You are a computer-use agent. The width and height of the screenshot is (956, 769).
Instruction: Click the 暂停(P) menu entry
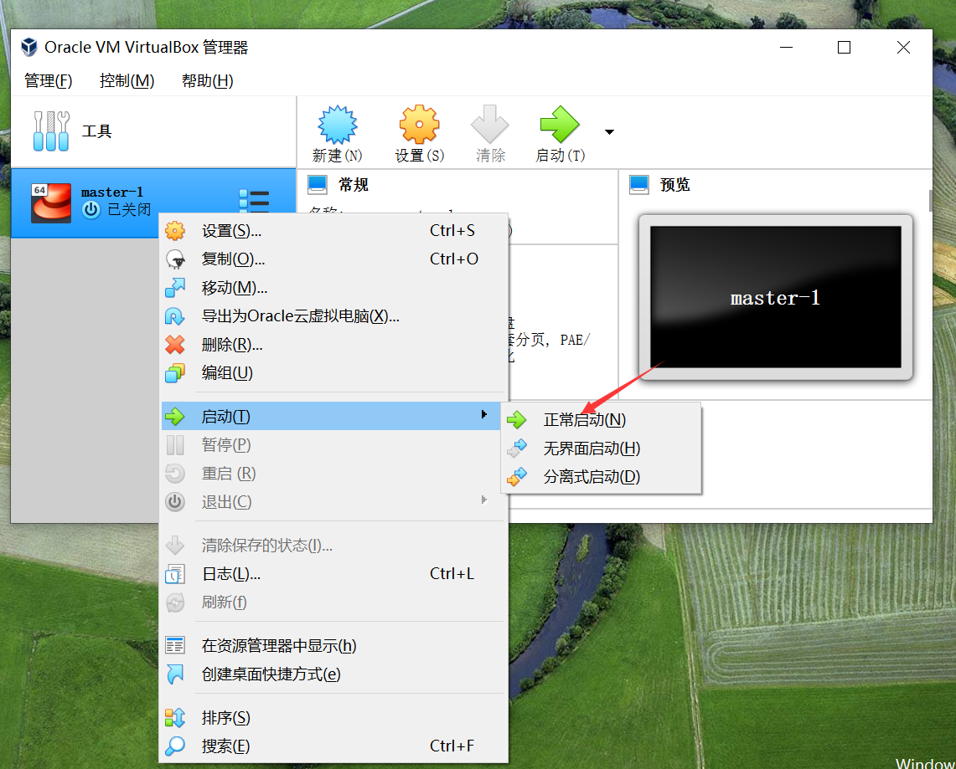click(x=333, y=445)
